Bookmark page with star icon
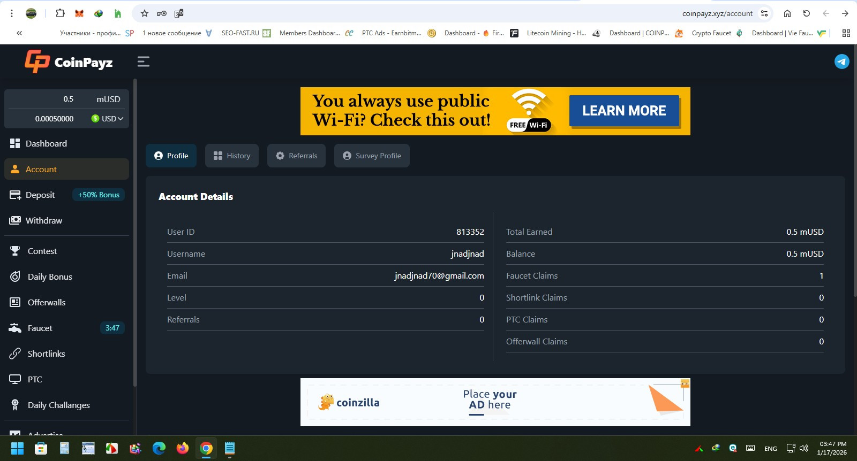857x461 pixels. click(144, 13)
